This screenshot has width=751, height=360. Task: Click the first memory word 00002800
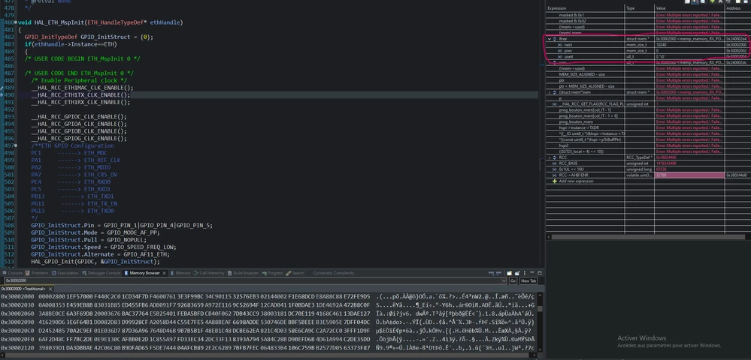click(52, 296)
